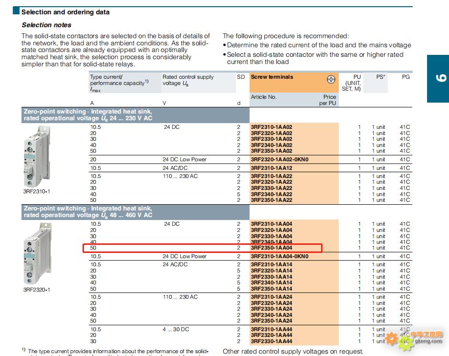Select article number 3RF2330-1AA14

tap(271, 277)
